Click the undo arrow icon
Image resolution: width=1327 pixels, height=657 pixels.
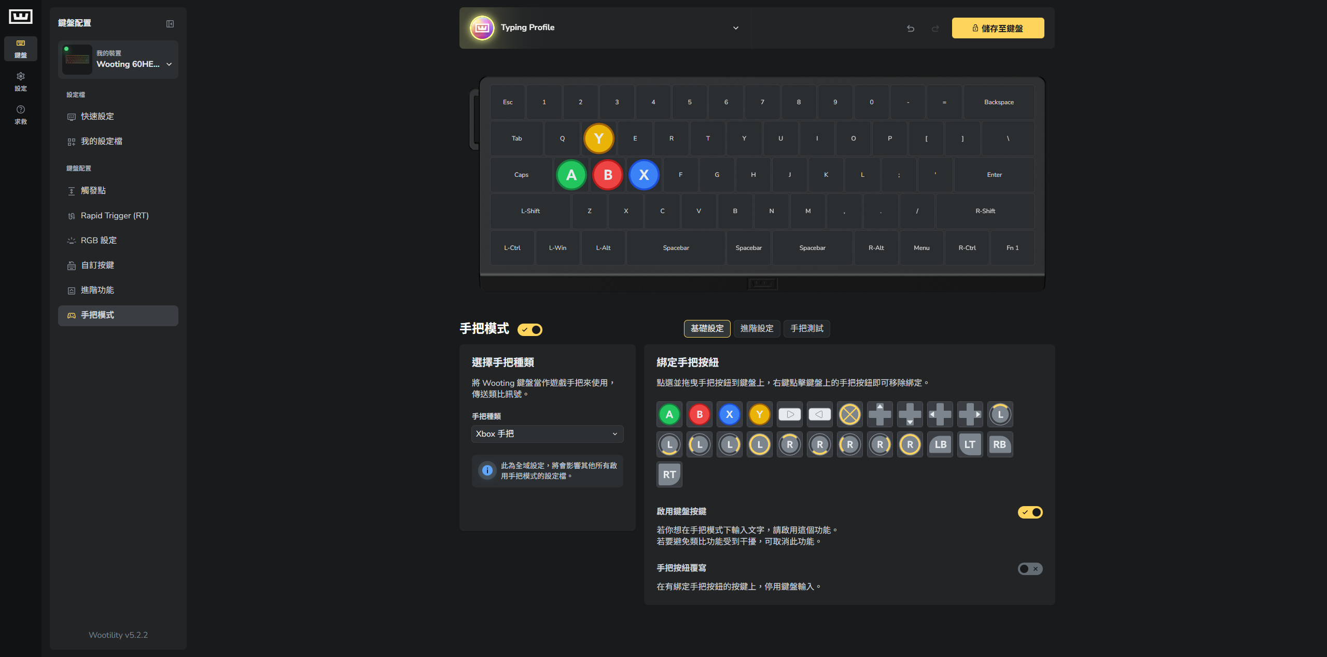pos(911,29)
